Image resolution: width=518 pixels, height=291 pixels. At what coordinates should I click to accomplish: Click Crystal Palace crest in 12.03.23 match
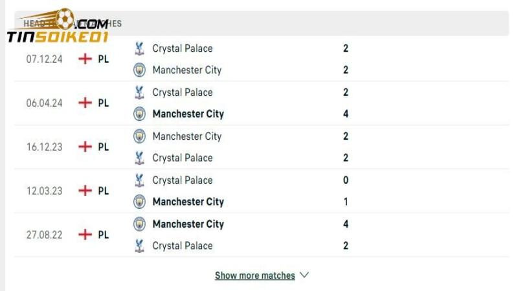(139, 180)
